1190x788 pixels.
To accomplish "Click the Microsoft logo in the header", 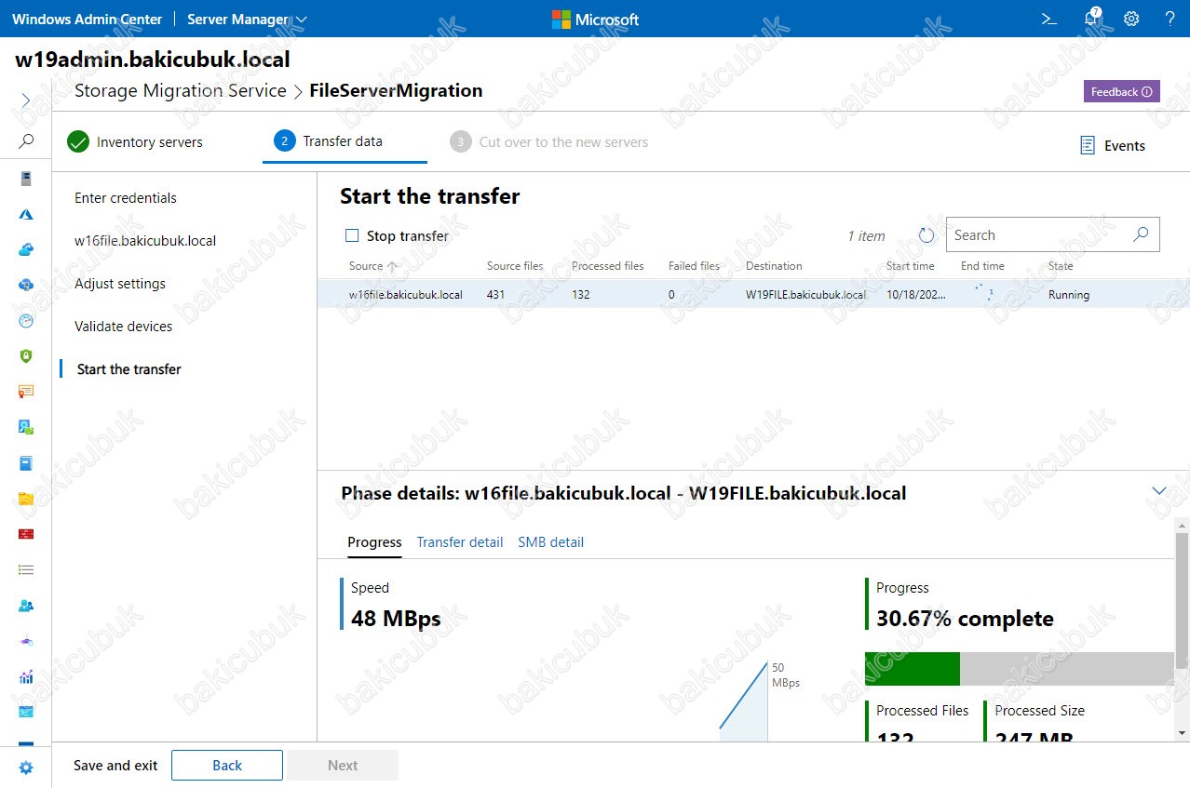I will [596, 19].
